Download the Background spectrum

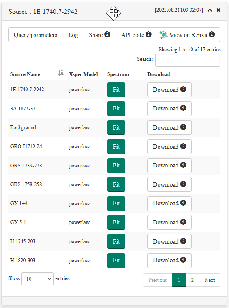(169, 127)
